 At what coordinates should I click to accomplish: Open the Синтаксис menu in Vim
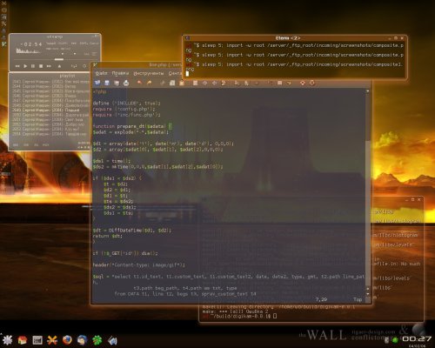[175, 73]
